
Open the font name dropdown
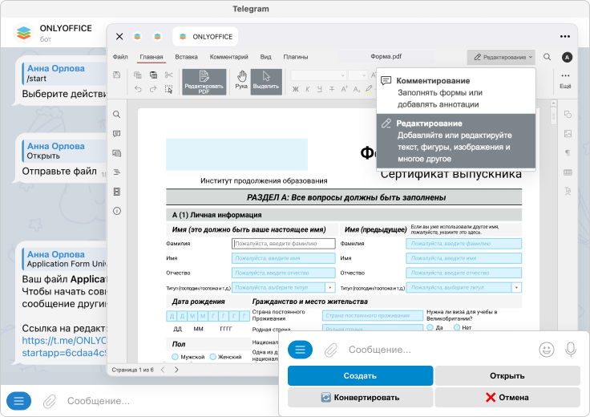coord(318,75)
